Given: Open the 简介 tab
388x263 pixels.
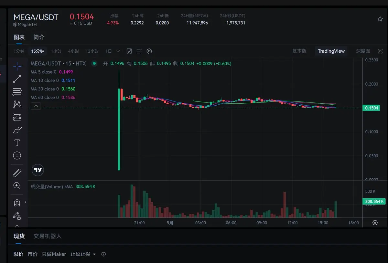Looking at the screenshot, I should coord(39,37).
